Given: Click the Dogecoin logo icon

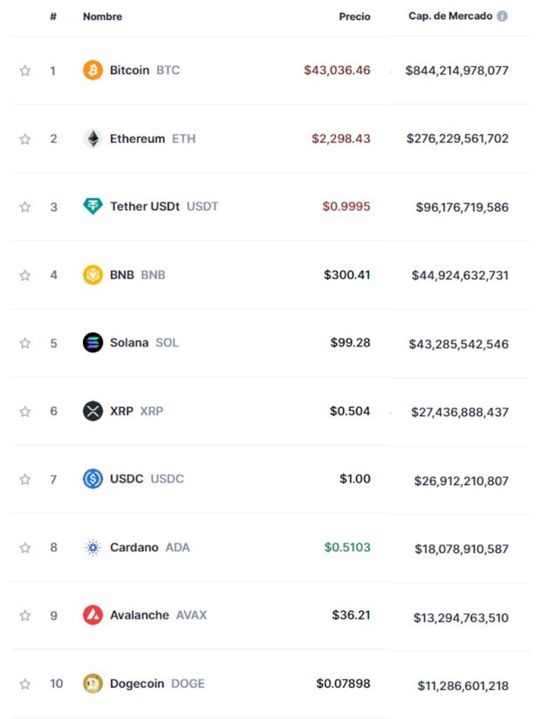Looking at the screenshot, I should (92, 683).
